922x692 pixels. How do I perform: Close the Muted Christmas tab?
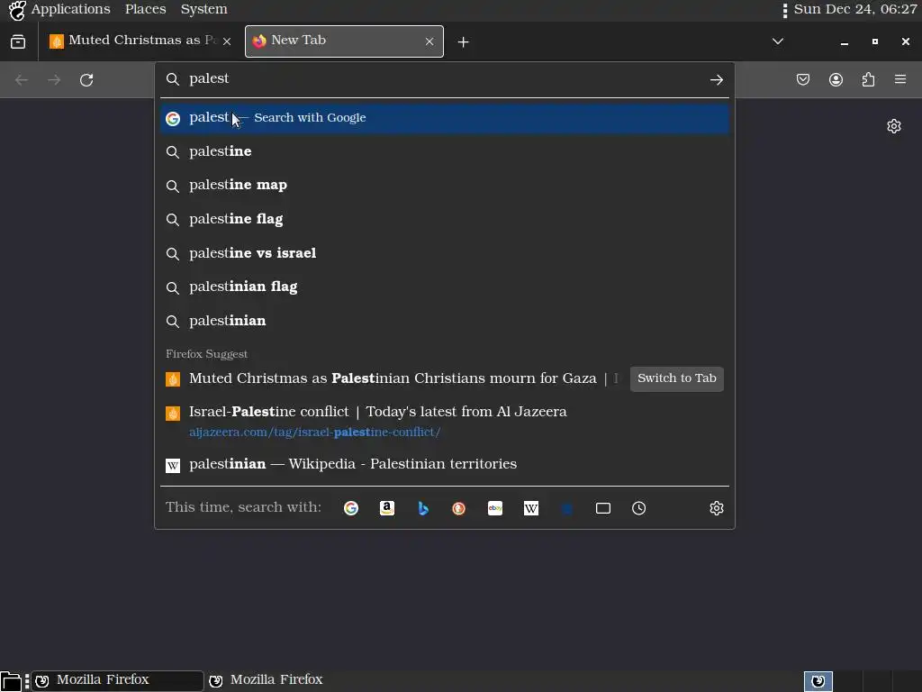227,41
